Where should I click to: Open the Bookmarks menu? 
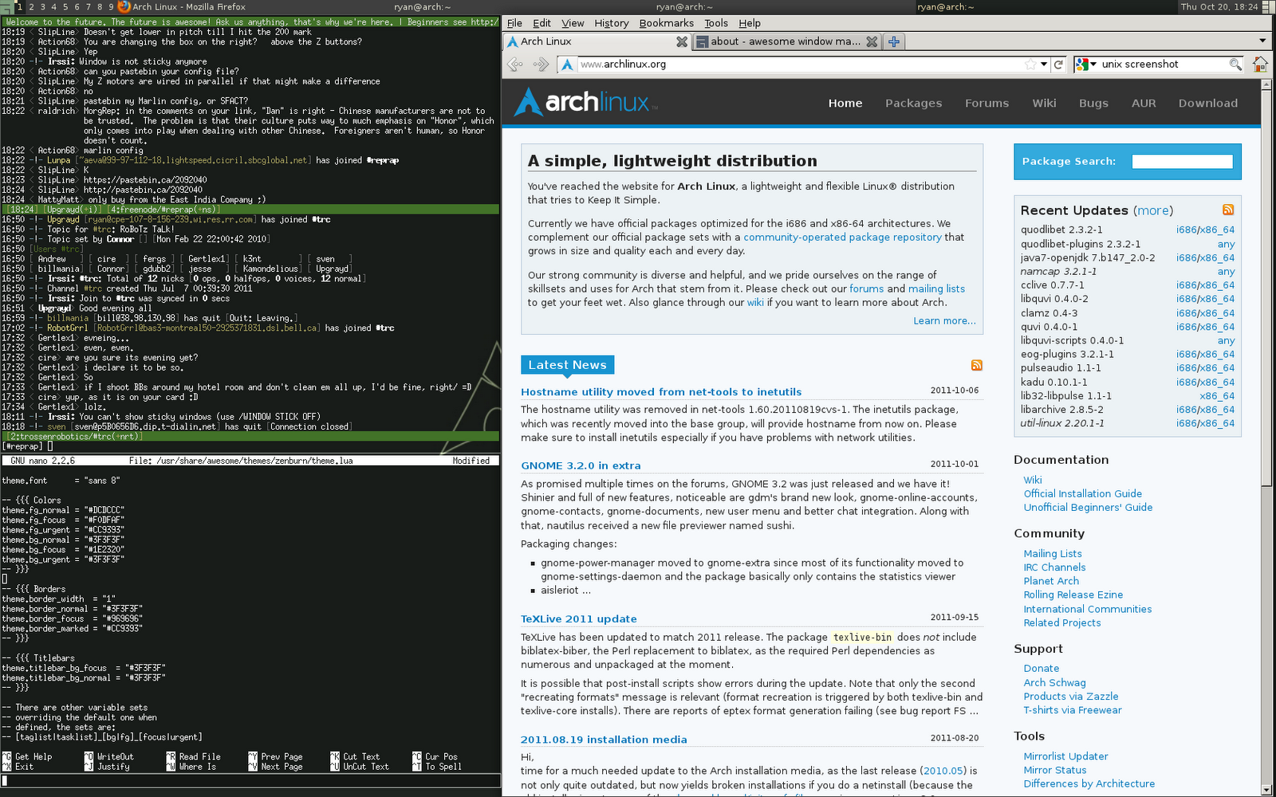667,23
